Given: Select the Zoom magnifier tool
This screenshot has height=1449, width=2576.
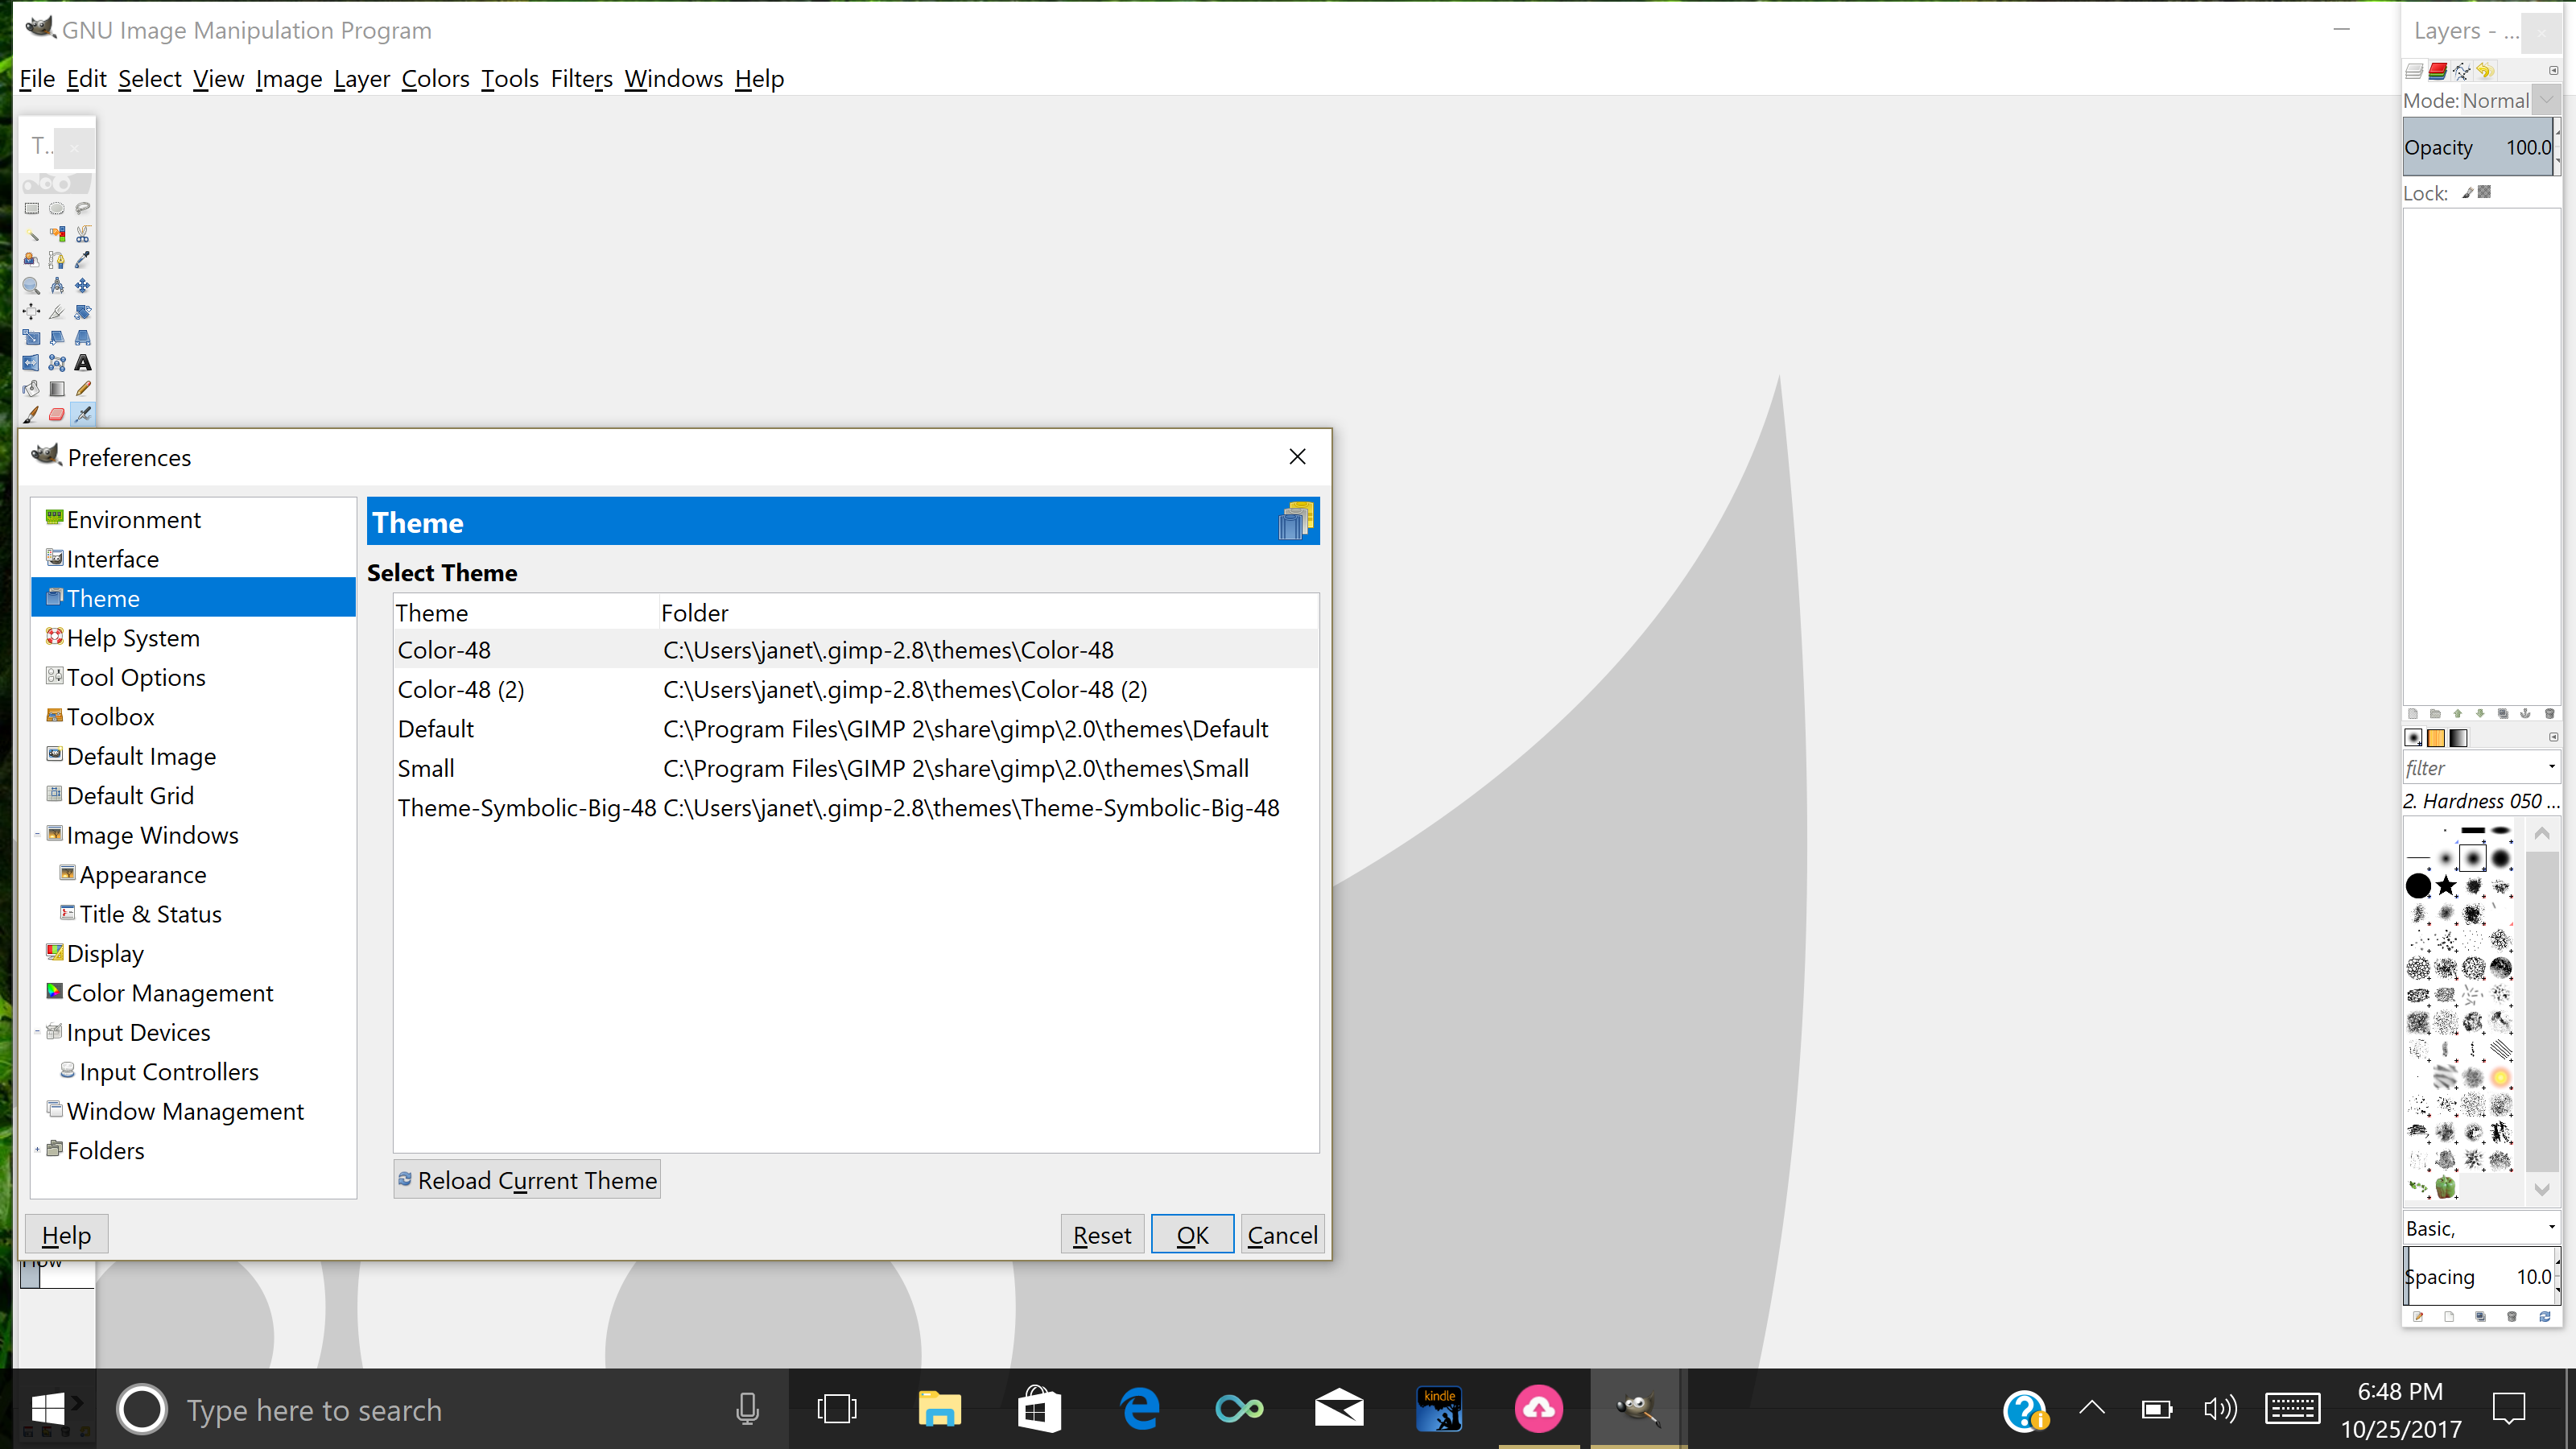Looking at the screenshot, I should point(31,286).
